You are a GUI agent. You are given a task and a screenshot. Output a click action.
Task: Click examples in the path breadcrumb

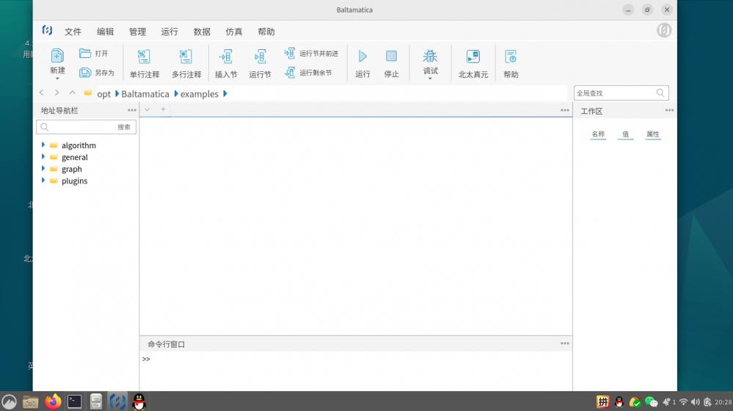click(200, 94)
